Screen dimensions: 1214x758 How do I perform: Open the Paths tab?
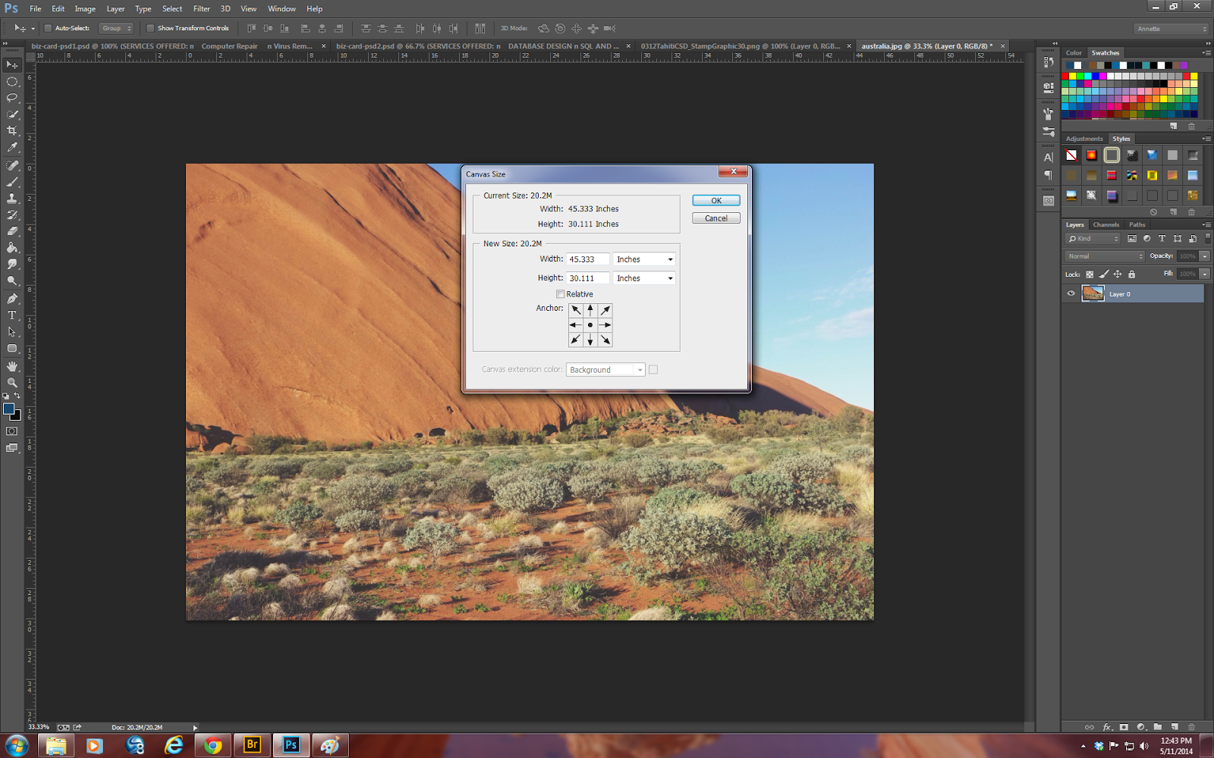tap(1137, 224)
